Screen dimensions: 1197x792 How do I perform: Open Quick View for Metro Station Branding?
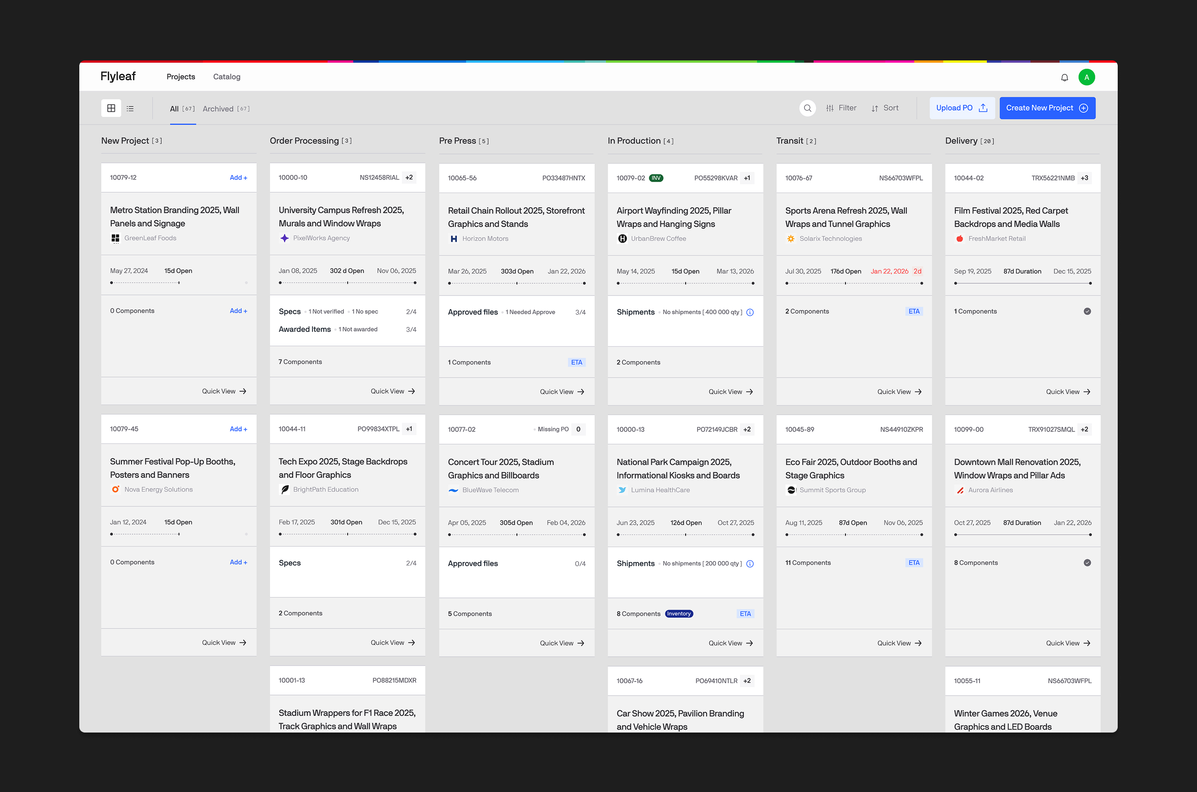(x=224, y=391)
